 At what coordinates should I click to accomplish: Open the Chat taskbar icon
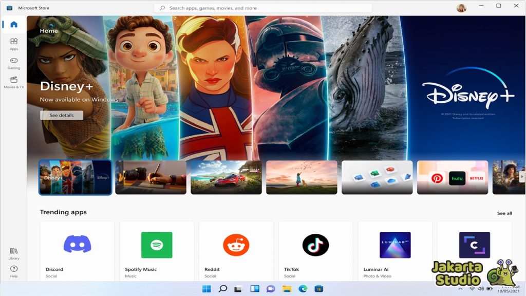pyautogui.click(x=271, y=289)
